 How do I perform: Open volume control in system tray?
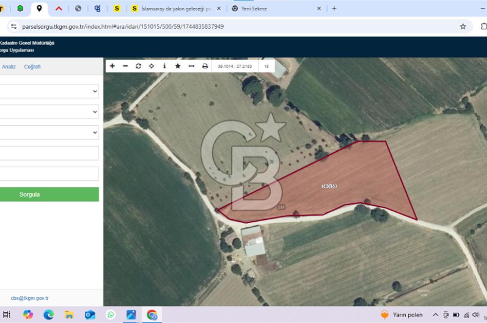(x=475, y=315)
